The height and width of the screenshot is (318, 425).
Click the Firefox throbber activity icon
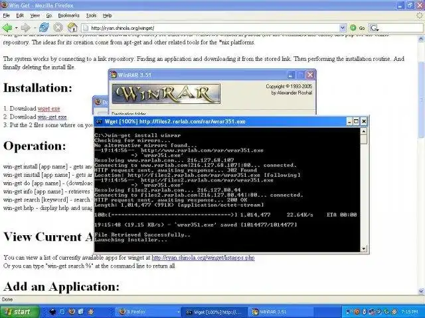click(x=420, y=16)
